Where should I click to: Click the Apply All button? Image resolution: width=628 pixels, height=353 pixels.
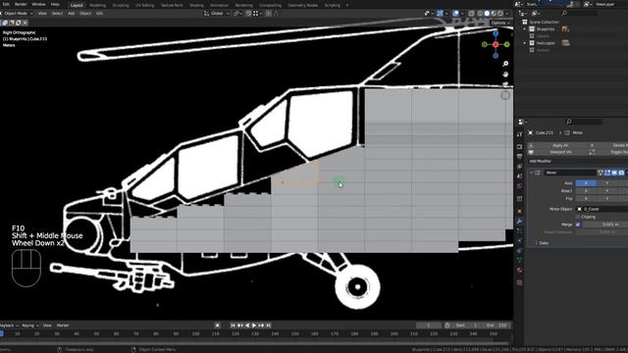(x=560, y=145)
